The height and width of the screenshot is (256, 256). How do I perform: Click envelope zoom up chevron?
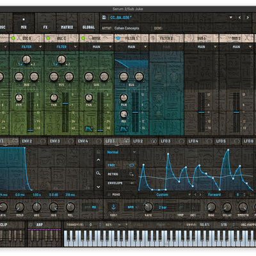click(x=99, y=160)
